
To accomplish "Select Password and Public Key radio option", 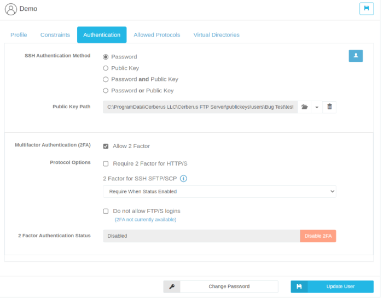I will (106, 79).
